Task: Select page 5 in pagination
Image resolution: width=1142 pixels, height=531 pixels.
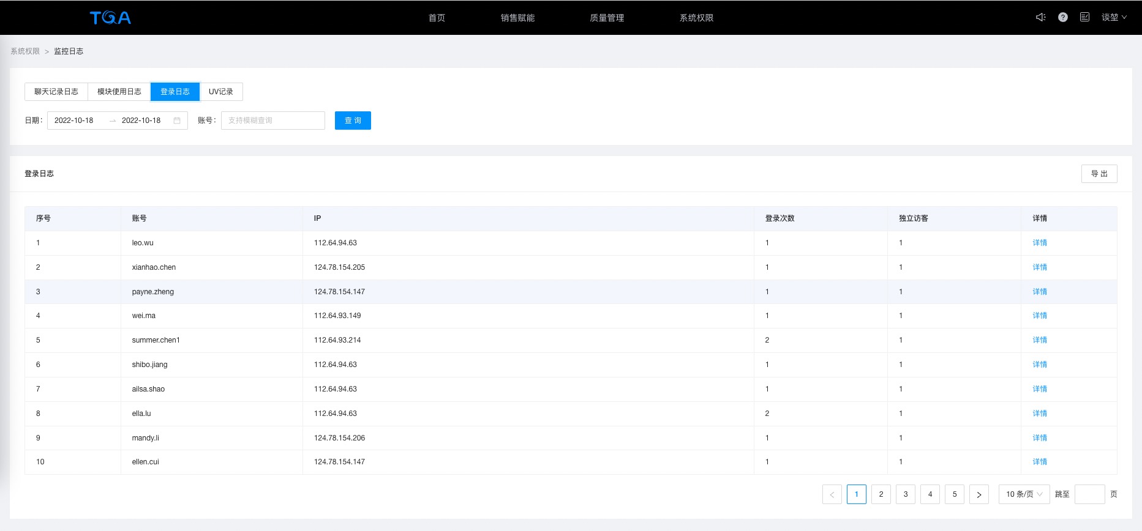Action: [955, 494]
